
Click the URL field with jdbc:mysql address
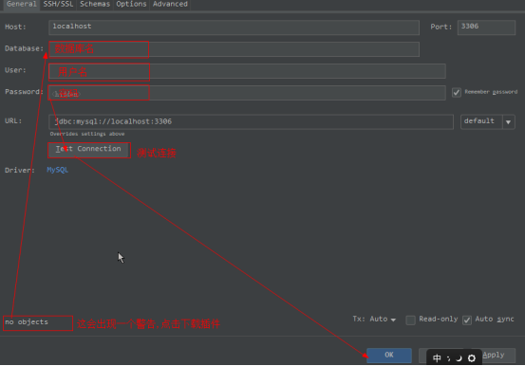point(252,121)
